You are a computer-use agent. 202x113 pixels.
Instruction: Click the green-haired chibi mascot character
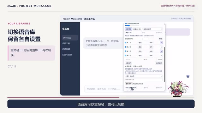coord(178,89)
